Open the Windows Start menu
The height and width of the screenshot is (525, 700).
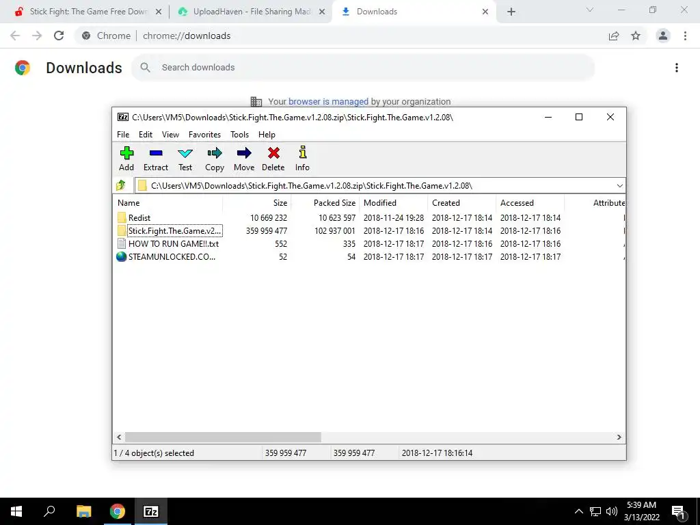pyautogui.click(x=16, y=511)
